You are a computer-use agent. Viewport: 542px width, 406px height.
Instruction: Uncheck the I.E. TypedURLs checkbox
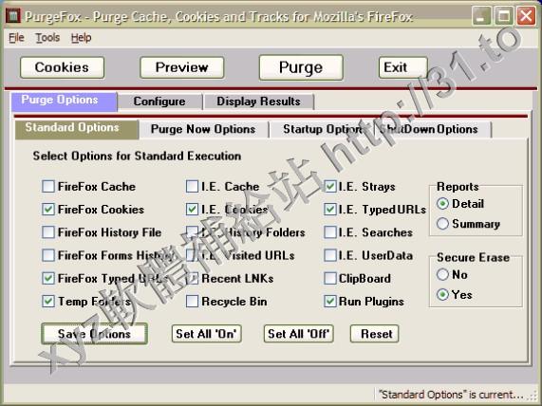[330, 210]
